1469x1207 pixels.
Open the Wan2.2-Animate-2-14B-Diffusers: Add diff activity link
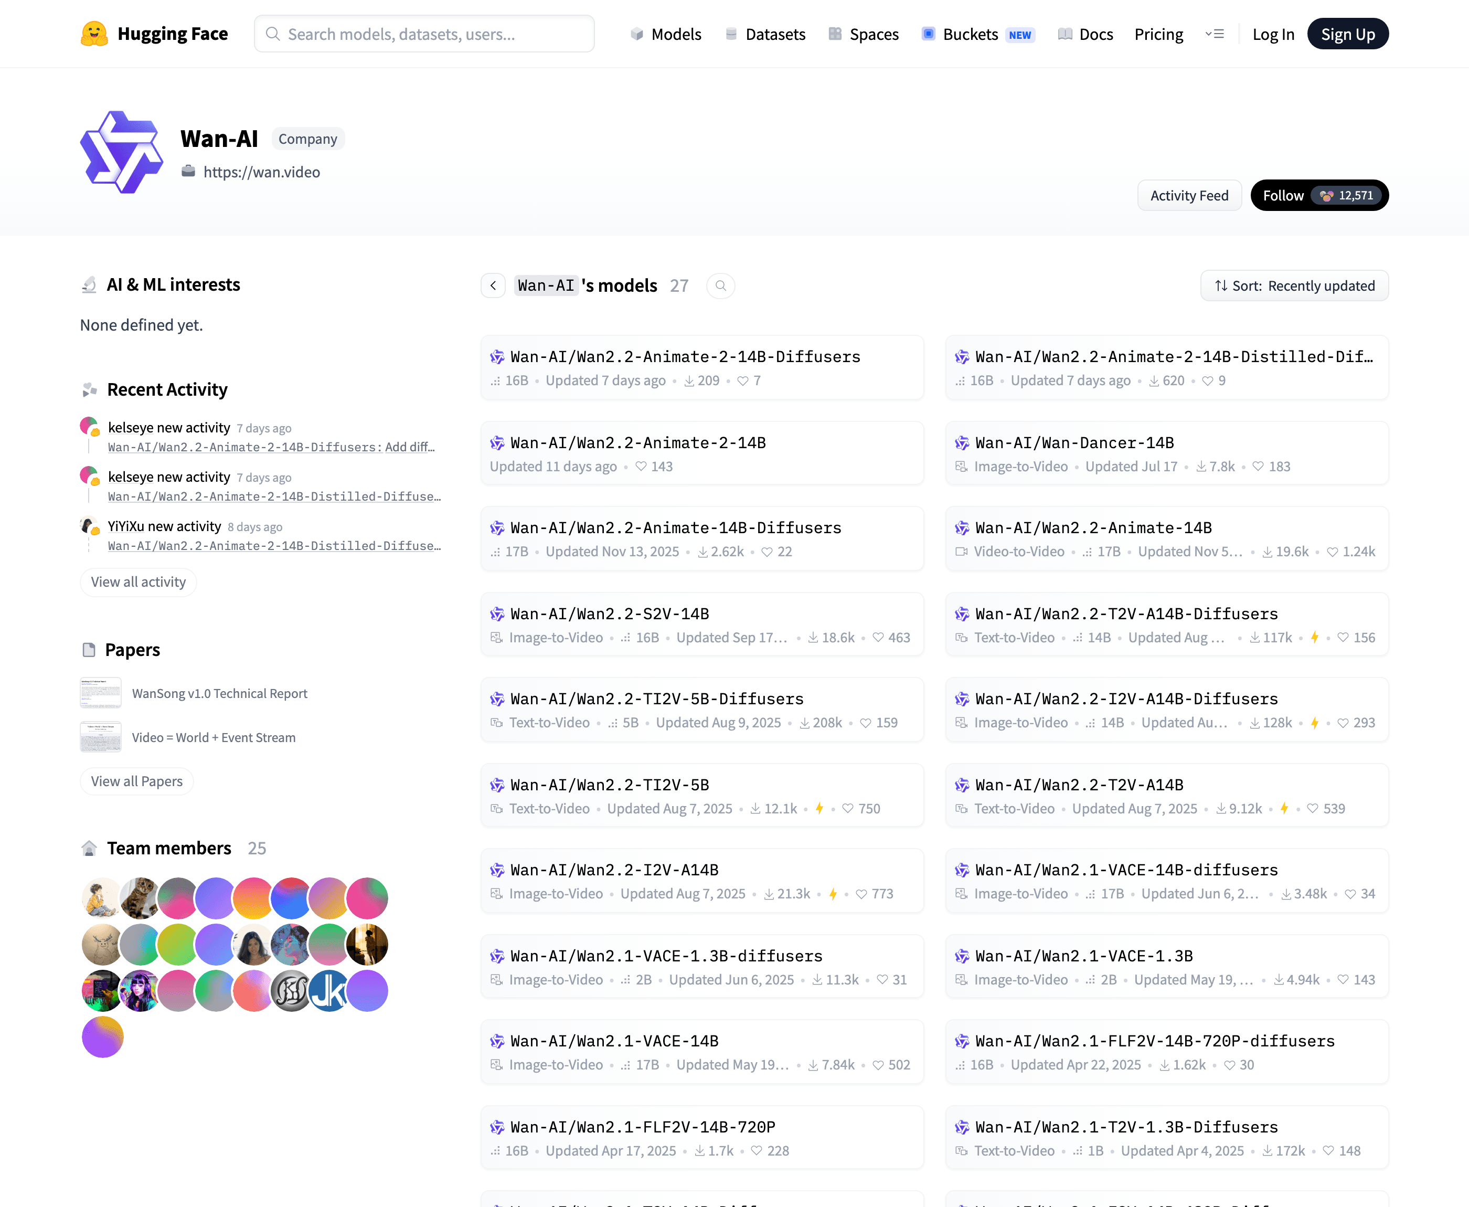(x=271, y=447)
